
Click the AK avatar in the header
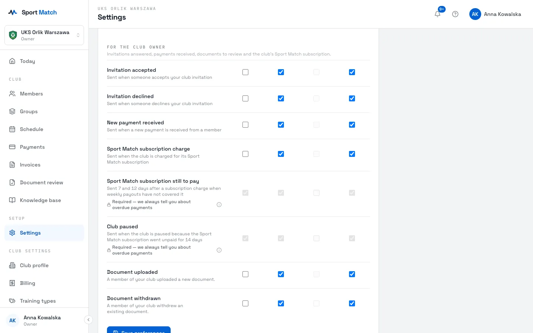(475, 14)
